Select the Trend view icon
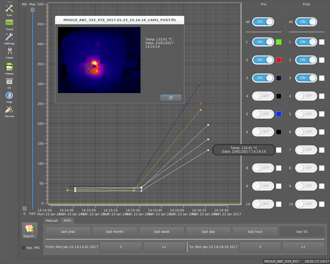 click(x=9, y=23)
